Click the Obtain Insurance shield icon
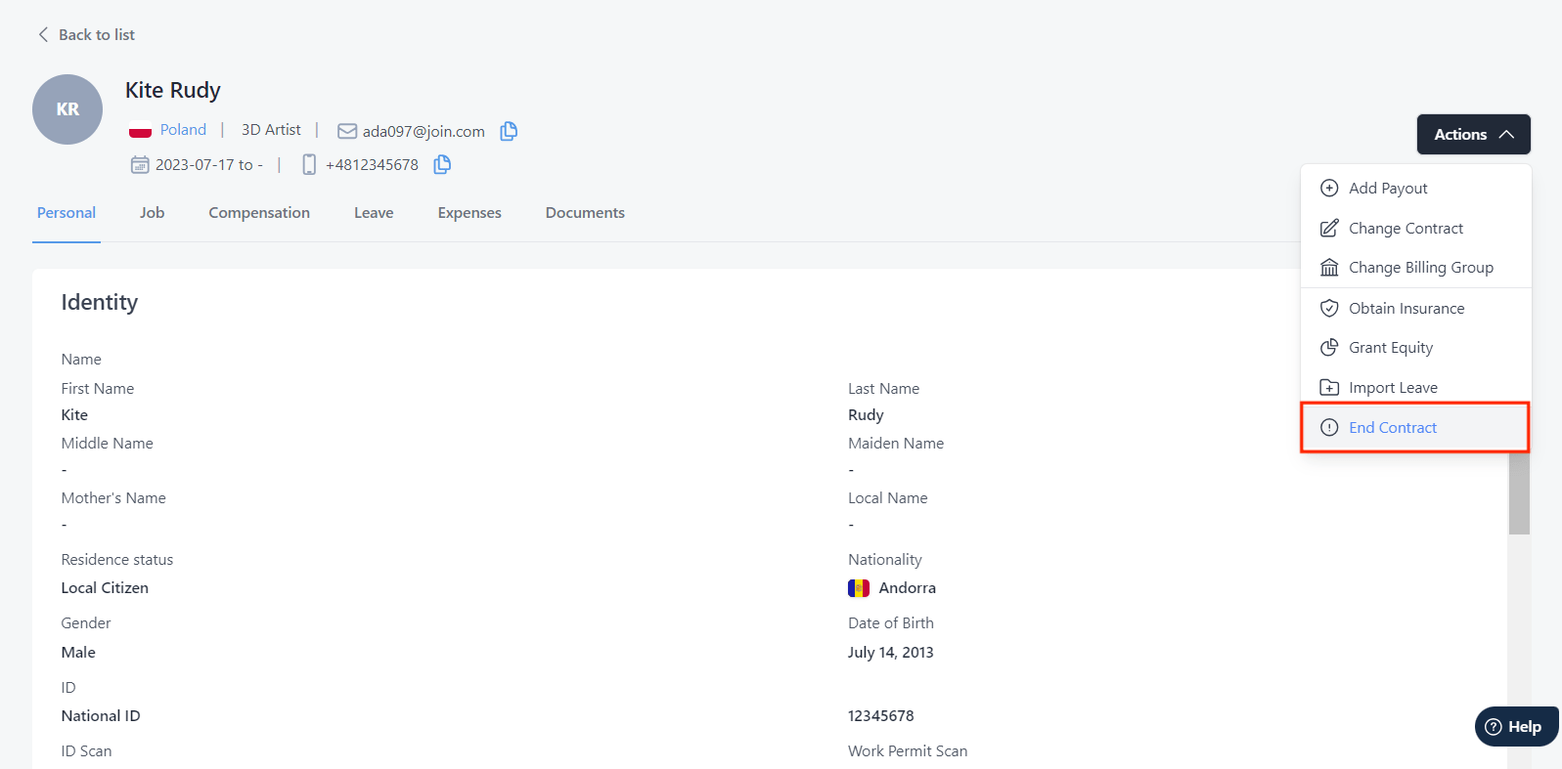Screen dimensions: 1562x769 coord(1329,308)
